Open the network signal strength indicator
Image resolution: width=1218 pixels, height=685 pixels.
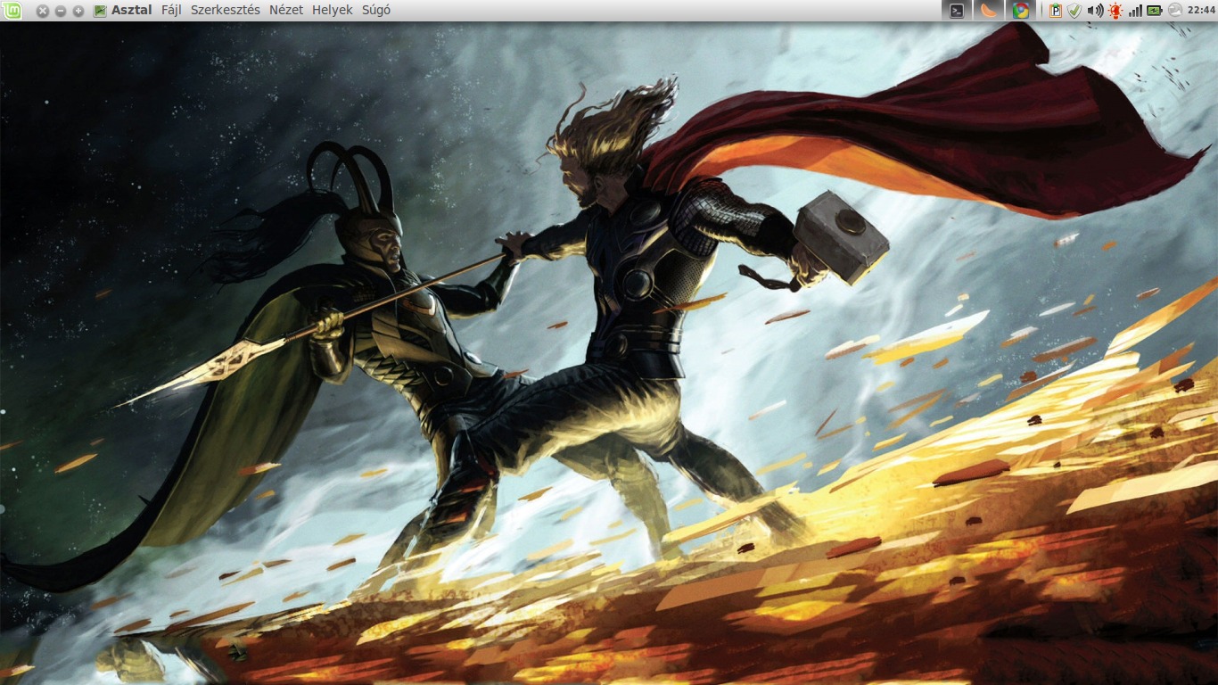(1135, 11)
